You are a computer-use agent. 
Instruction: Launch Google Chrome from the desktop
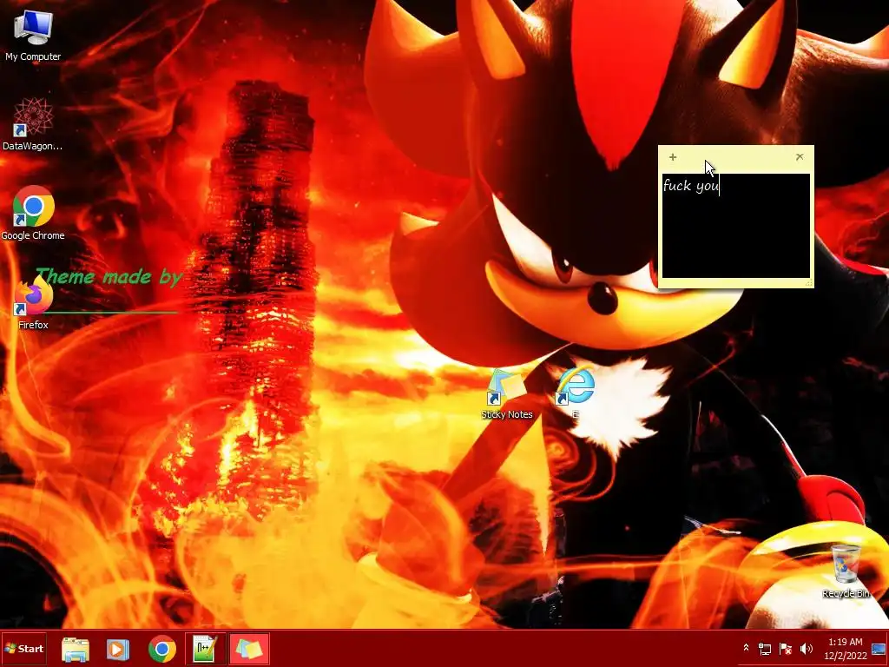tap(33, 214)
